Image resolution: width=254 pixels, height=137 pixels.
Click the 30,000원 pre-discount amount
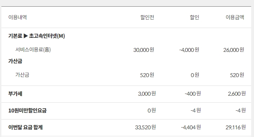pos(144,50)
